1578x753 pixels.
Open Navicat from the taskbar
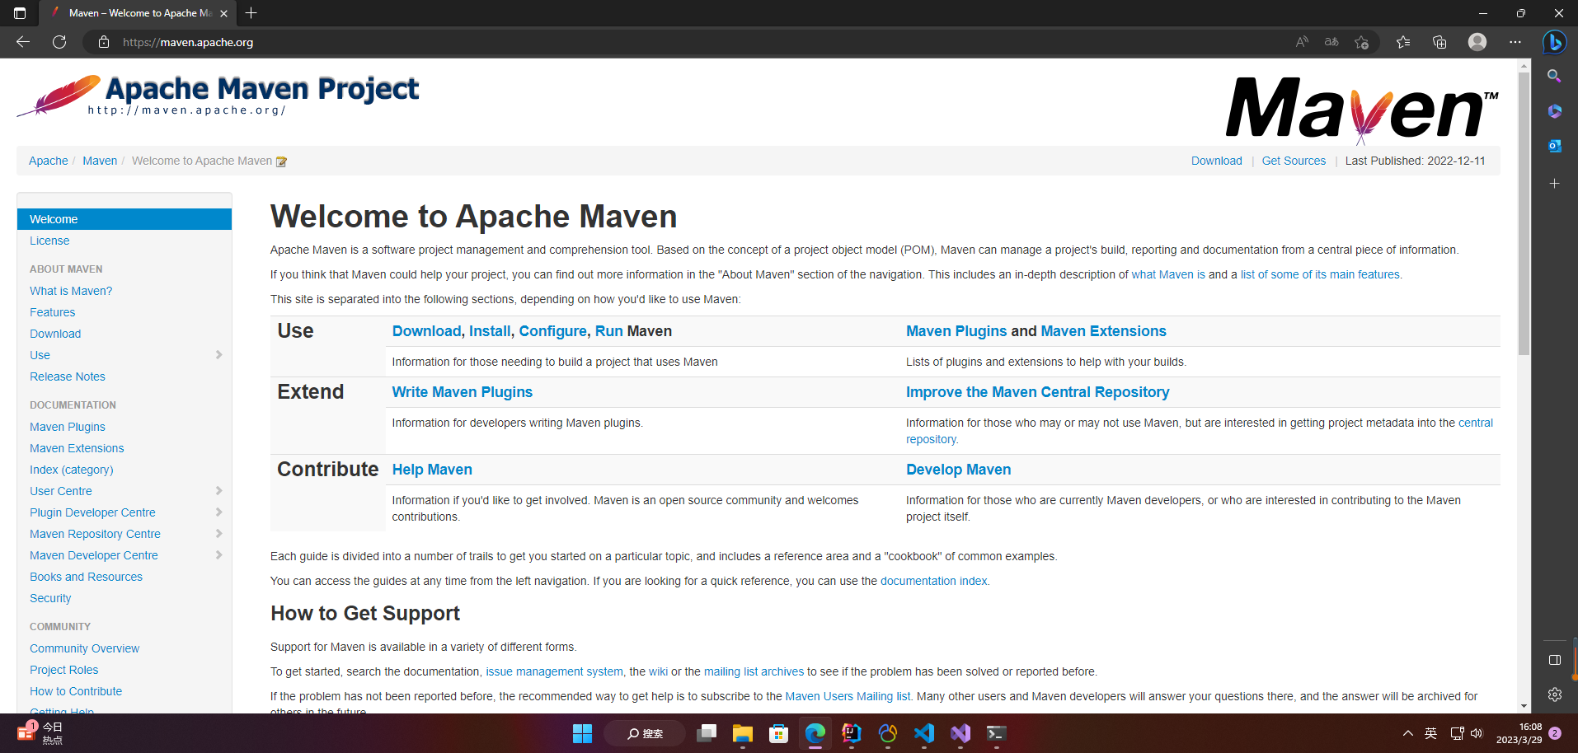pos(888,733)
